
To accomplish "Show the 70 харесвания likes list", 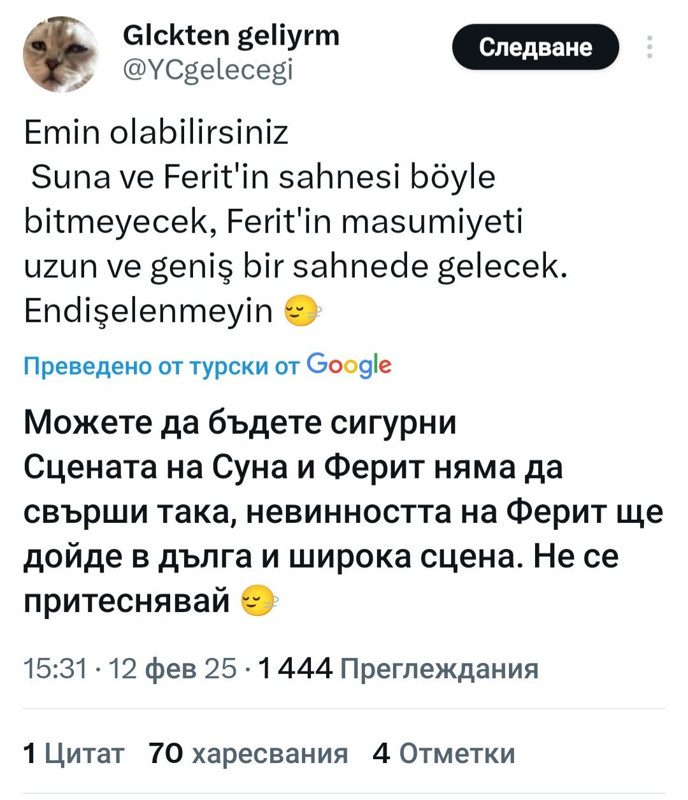I will point(248,754).
